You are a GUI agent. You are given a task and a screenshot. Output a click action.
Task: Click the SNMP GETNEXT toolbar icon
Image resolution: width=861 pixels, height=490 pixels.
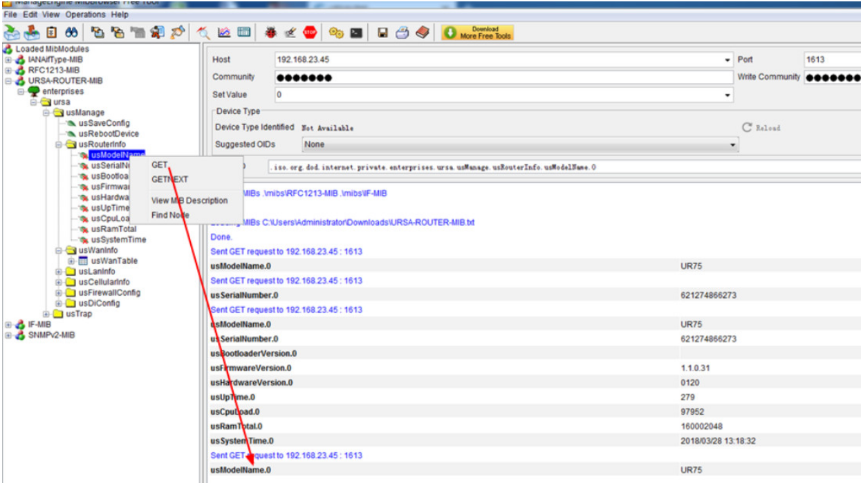[118, 32]
